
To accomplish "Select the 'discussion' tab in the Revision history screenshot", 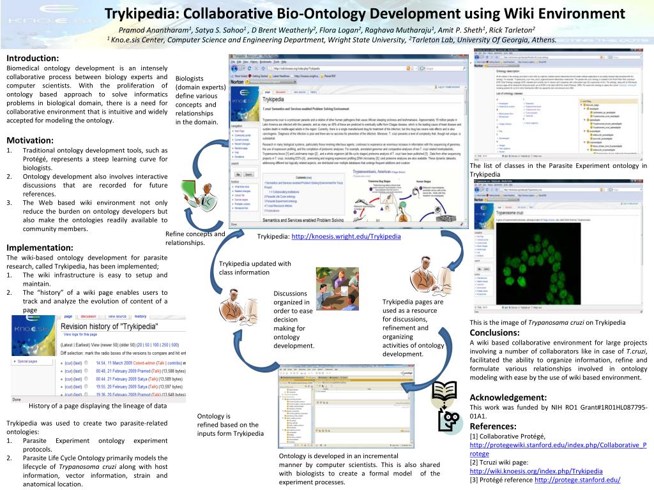I will coord(88,316).
